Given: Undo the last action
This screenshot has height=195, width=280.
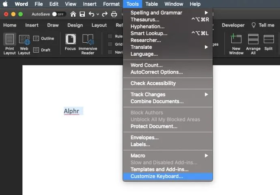Looking at the screenshot, I should pyautogui.click(x=91, y=14).
